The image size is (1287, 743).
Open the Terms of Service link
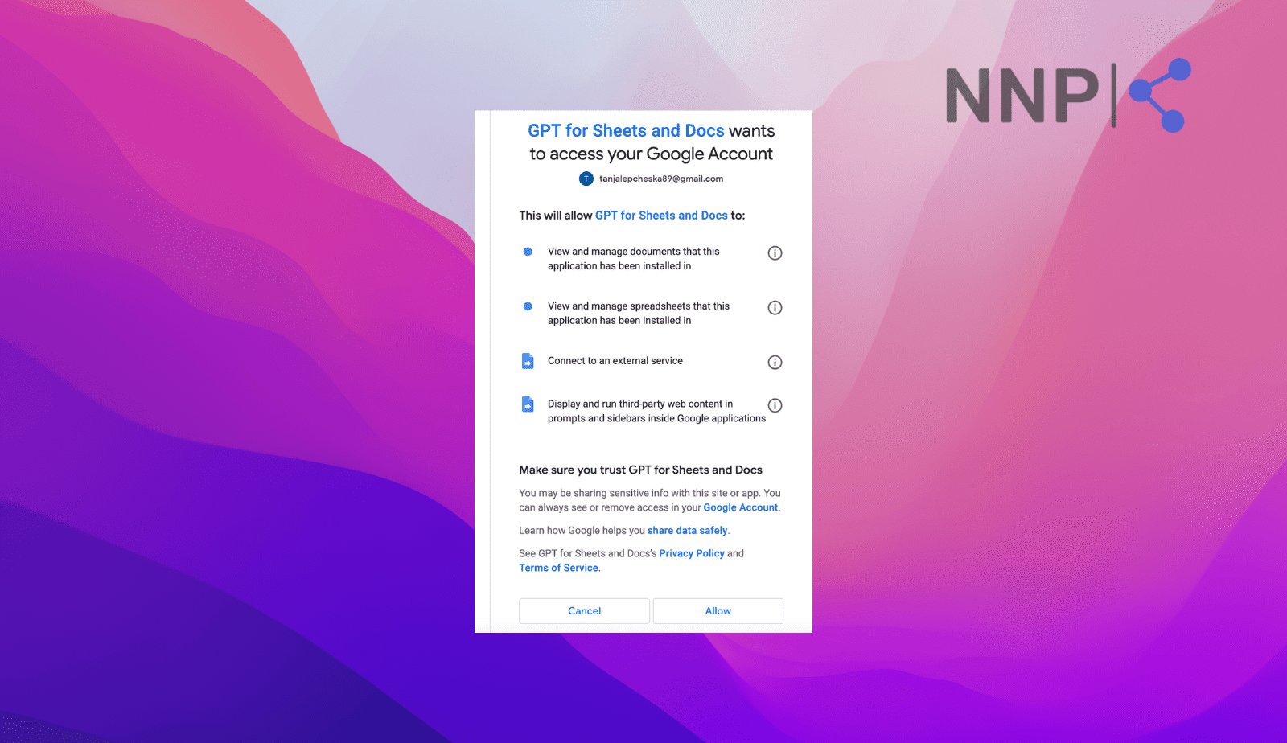(559, 569)
